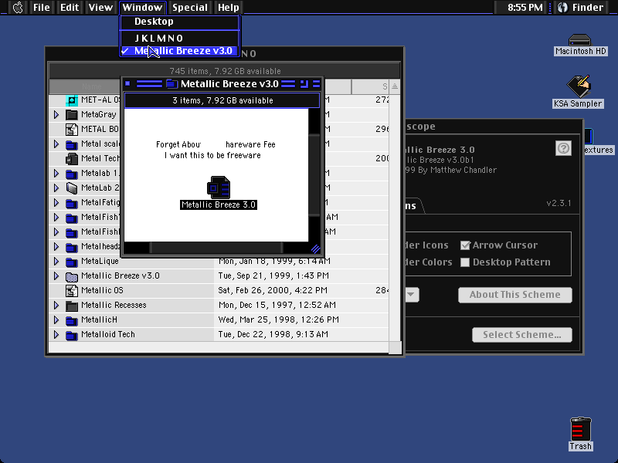Expand the MetaLique folder

coord(56,261)
